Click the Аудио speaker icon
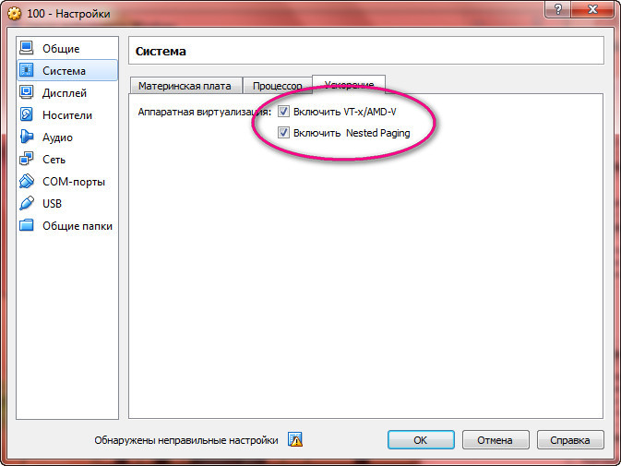Viewport: 621px width, 466px height. tap(27, 137)
